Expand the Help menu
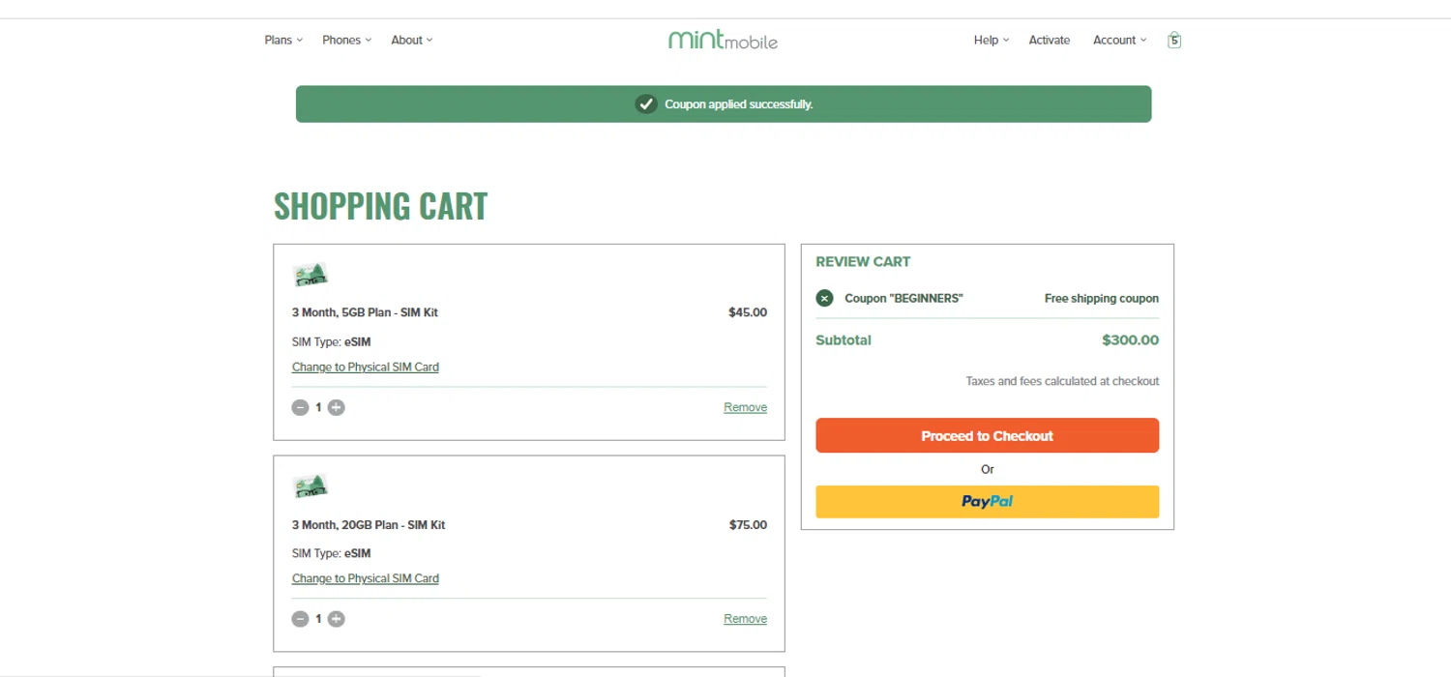Image resolution: width=1451 pixels, height=677 pixels. (992, 40)
